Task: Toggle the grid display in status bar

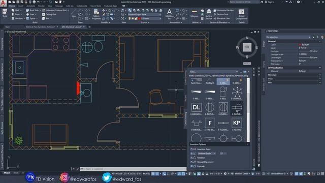Action: coord(153,174)
